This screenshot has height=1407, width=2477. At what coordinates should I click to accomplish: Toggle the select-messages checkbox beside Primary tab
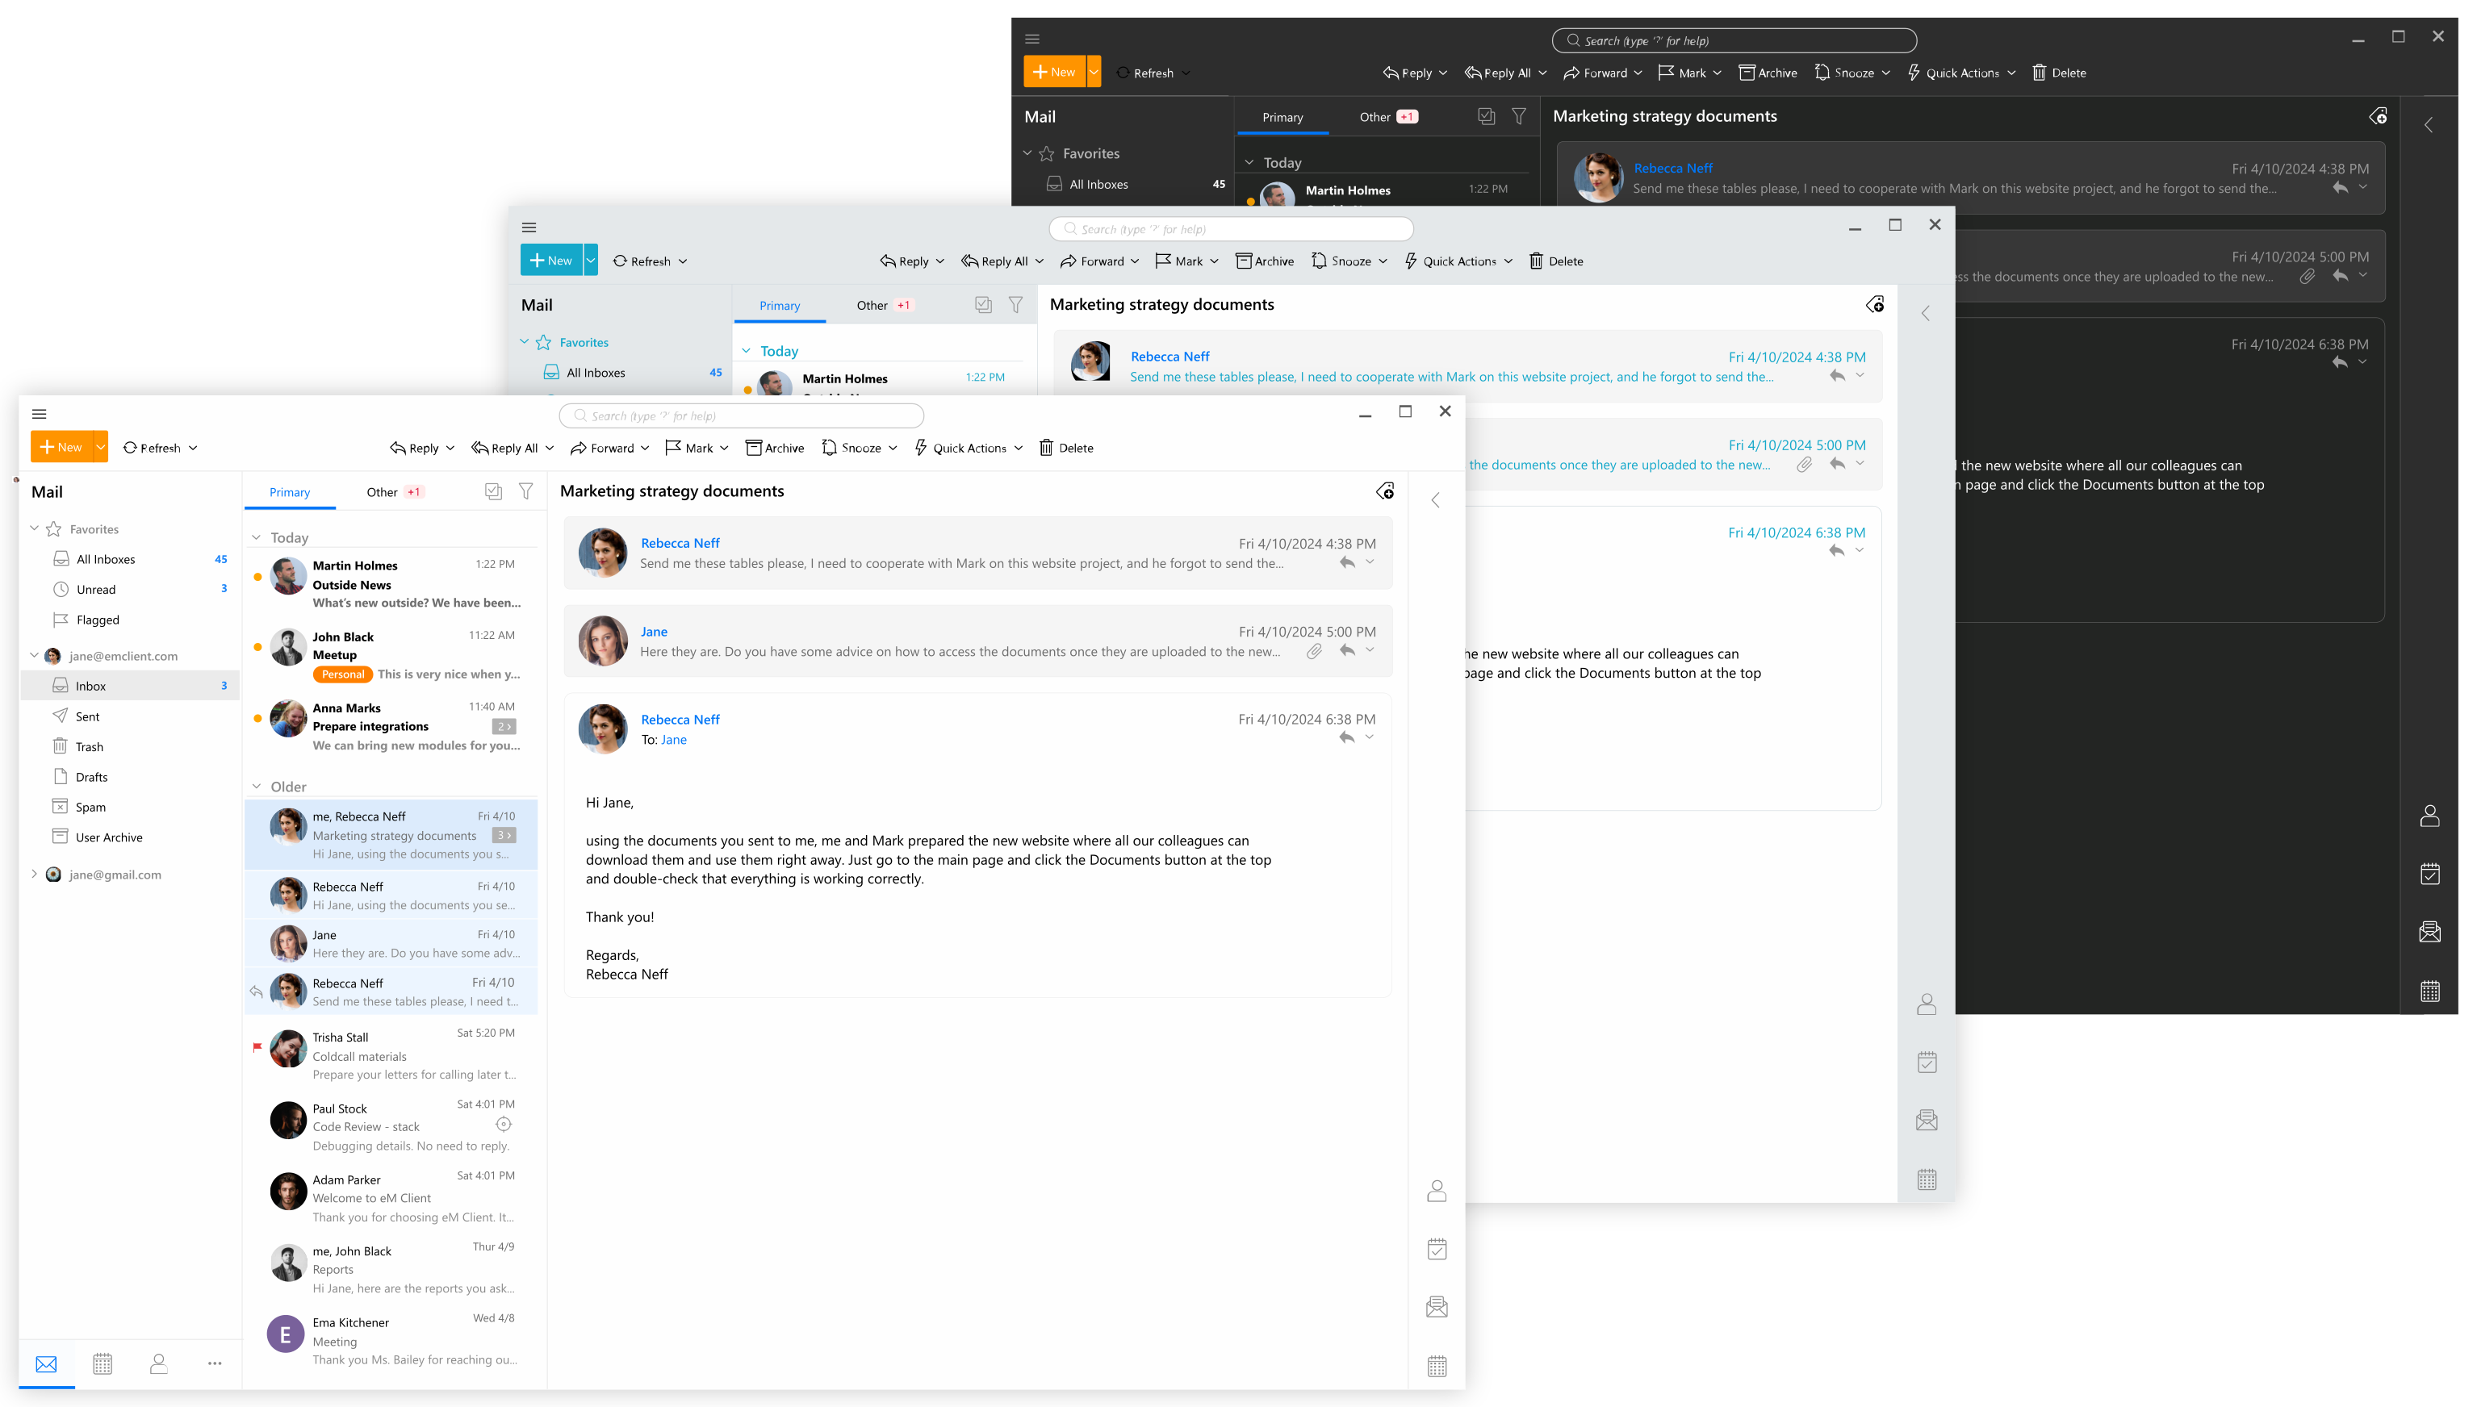(494, 491)
